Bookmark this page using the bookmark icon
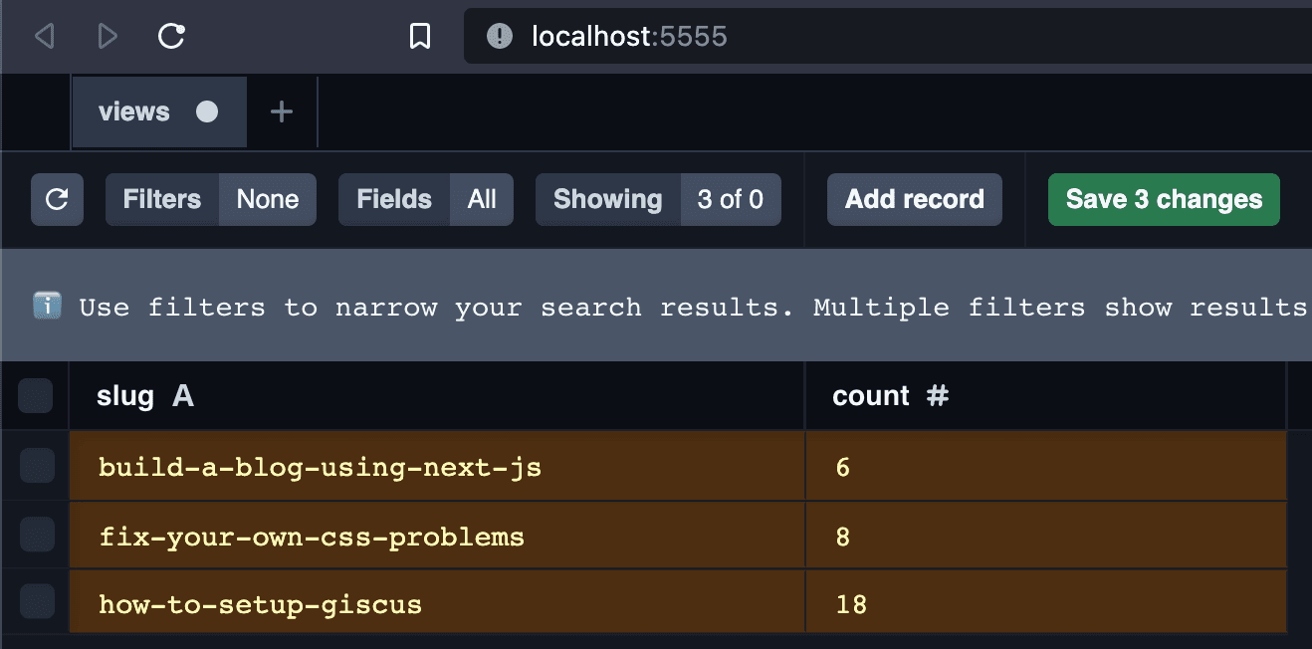The width and height of the screenshot is (1312, 649). (420, 37)
